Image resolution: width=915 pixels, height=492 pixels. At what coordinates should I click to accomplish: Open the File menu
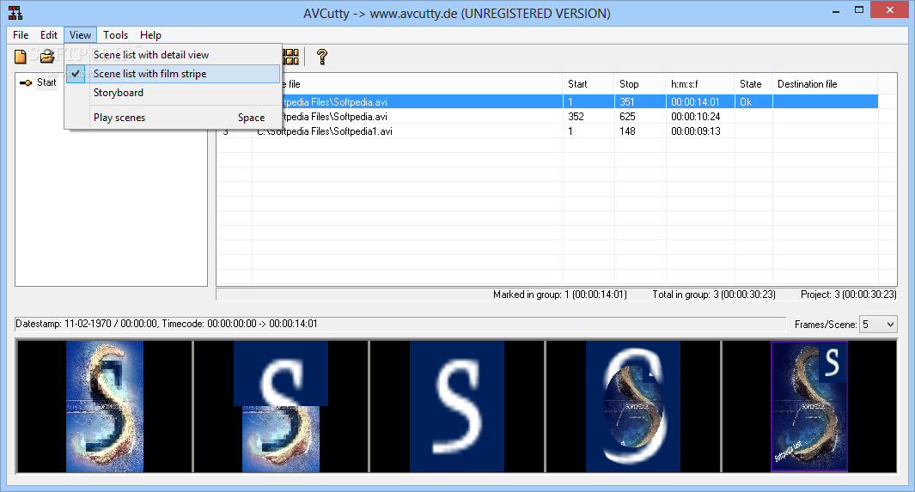[x=21, y=35]
